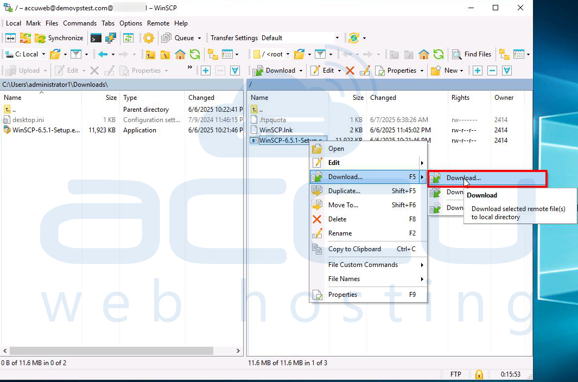Image resolution: width=578 pixels, height=382 pixels.
Task: Refresh the remote panel with the green arrows
Action: point(439,54)
